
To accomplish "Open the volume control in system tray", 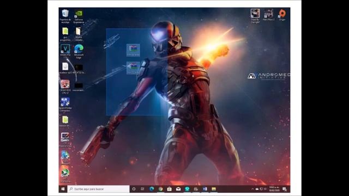I will 266,189.
